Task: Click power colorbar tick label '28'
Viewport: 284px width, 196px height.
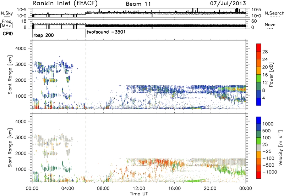Action: tap(265, 52)
